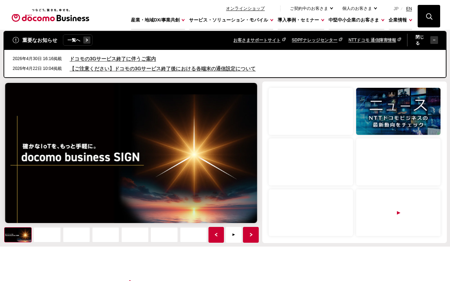
Task: Read ドコモの3Gサービス終了に伴うご案内 notice
Action: coord(113,59)
